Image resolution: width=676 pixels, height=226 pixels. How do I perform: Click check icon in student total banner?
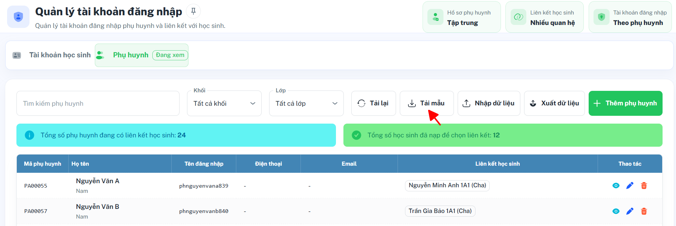click(x=356, y=135)
